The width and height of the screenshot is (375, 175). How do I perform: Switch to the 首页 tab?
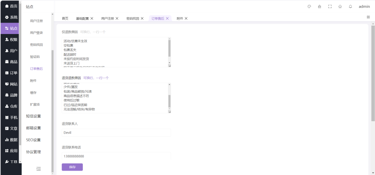coord(65,18)
